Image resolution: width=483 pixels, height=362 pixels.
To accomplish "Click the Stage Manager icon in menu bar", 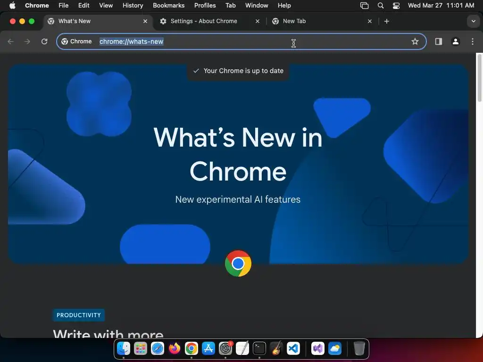I will tap(365, 6).
